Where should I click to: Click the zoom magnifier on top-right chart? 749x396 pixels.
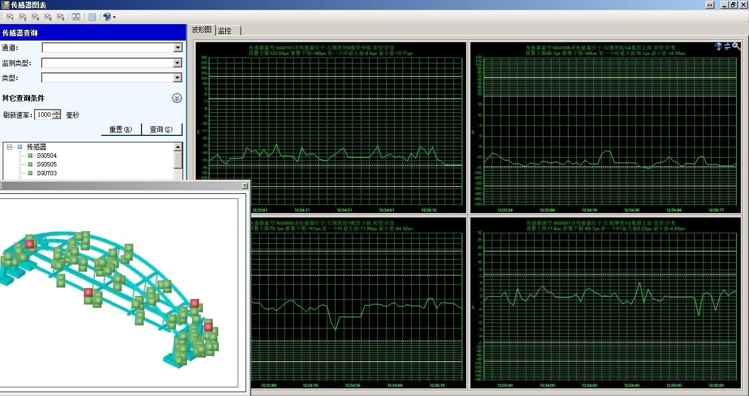point(736,47)
